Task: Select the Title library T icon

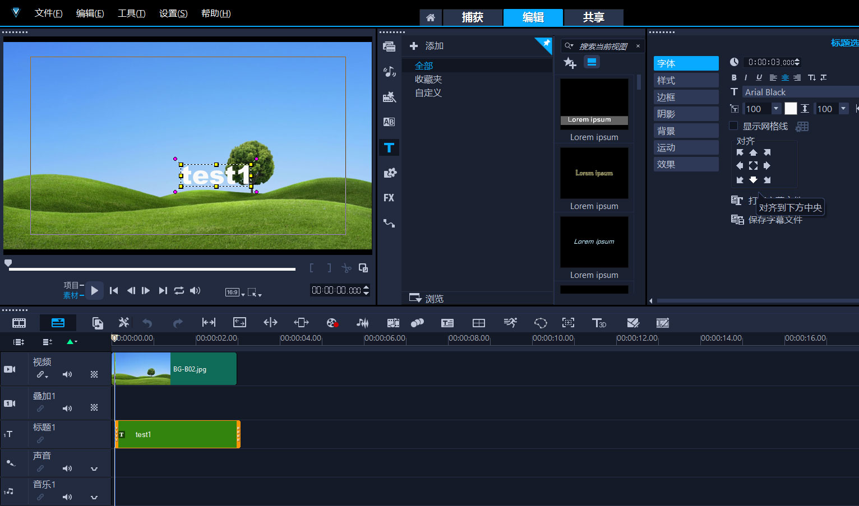Action: point(389,148)
